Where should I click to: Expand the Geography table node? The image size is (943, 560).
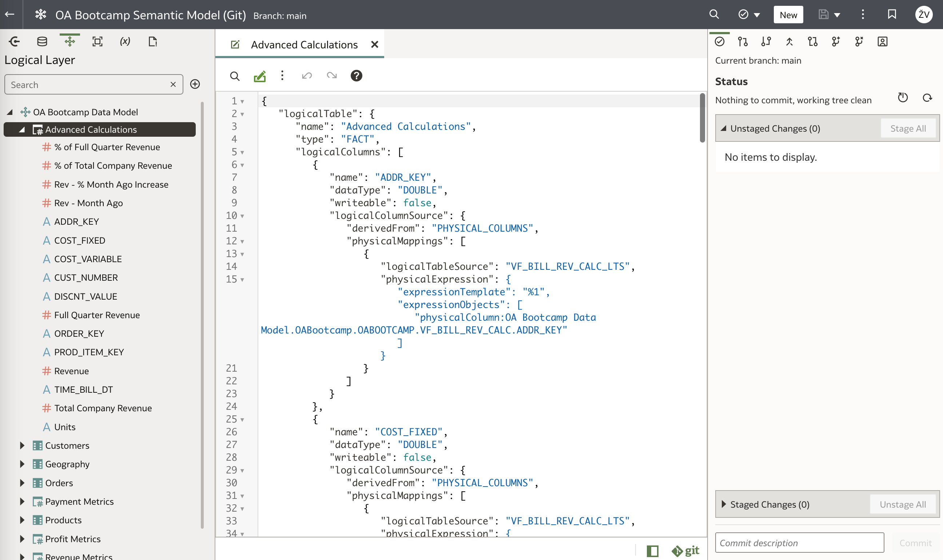22,464
